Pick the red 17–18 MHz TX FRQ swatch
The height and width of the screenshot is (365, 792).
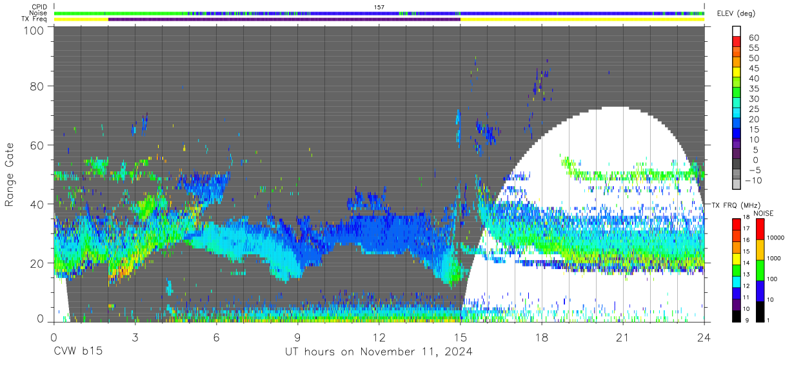point(737,224)
